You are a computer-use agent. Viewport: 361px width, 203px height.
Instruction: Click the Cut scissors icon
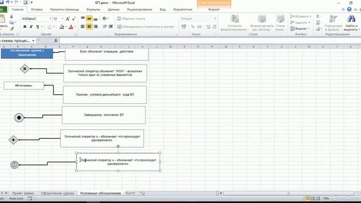point(11,16)
